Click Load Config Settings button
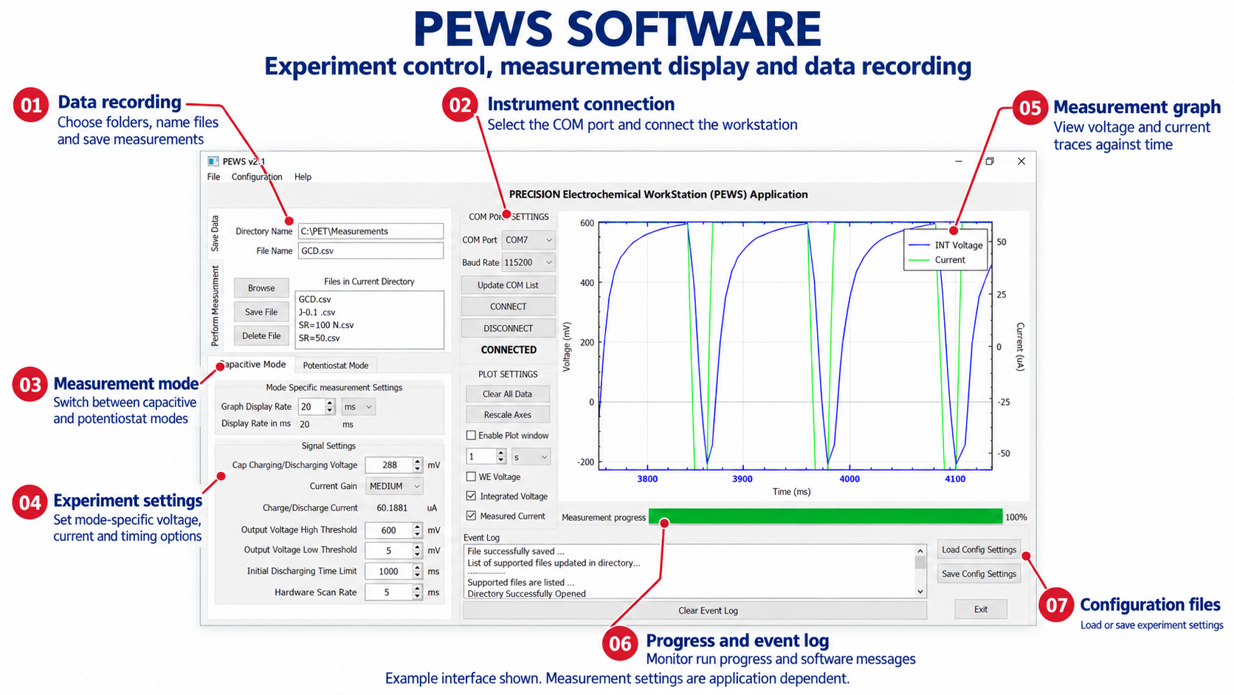Screen dimensions: 1234x695 [x=979, y=550]
